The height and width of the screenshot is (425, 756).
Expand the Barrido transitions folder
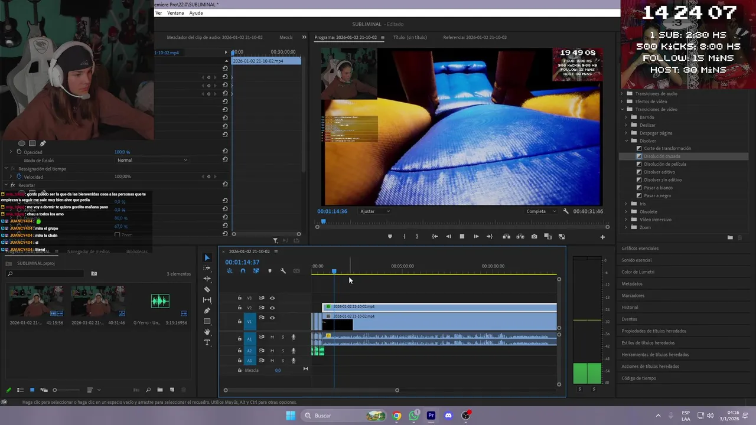(x=626, y=117)
